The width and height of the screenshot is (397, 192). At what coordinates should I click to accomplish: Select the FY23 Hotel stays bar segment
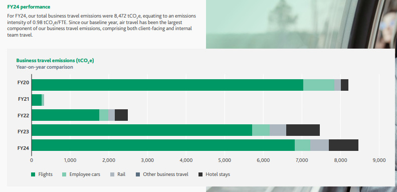tap(303, 130)
